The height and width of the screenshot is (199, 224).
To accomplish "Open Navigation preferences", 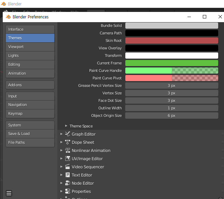I will tap(30, 105).
